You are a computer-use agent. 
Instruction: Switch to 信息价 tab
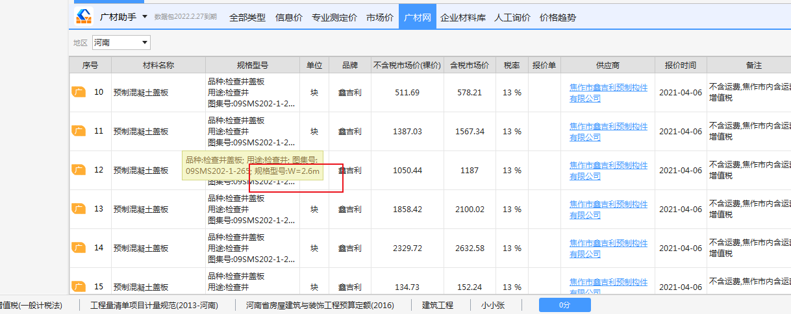(289, 18)
